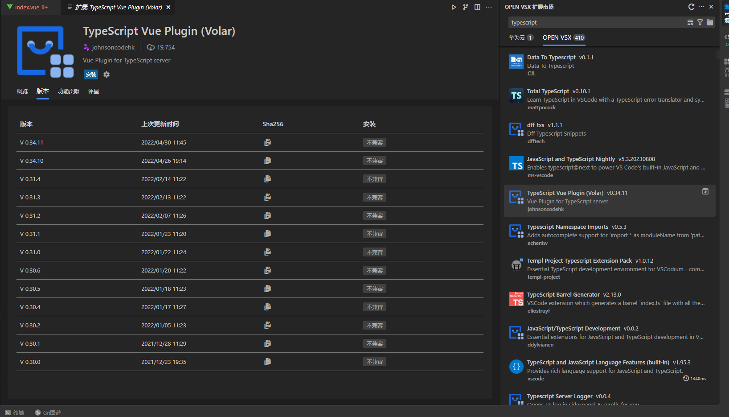Screen dimensions: 729x417
Task: Copy Sha256 for version V 0.30.4
Action: pos(267,307)
